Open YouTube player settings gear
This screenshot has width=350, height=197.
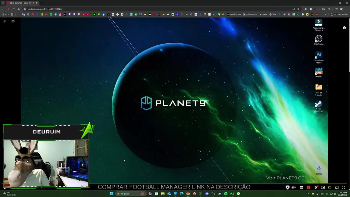tap(316, 187)
